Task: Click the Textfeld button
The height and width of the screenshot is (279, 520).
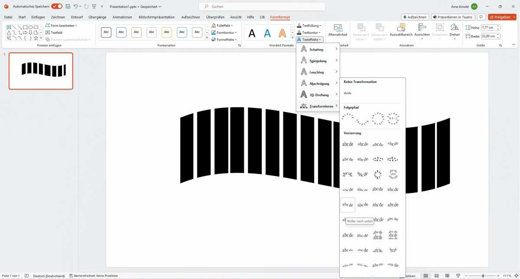Action: [54, 32]
